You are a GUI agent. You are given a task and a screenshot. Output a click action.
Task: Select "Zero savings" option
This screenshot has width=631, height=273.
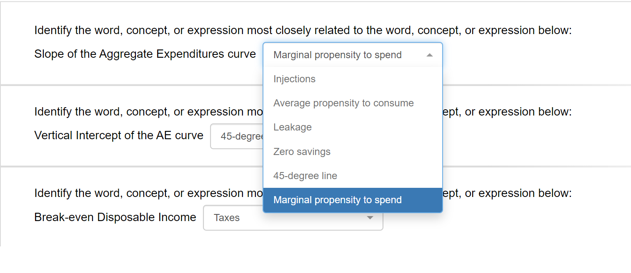[302, 151]
